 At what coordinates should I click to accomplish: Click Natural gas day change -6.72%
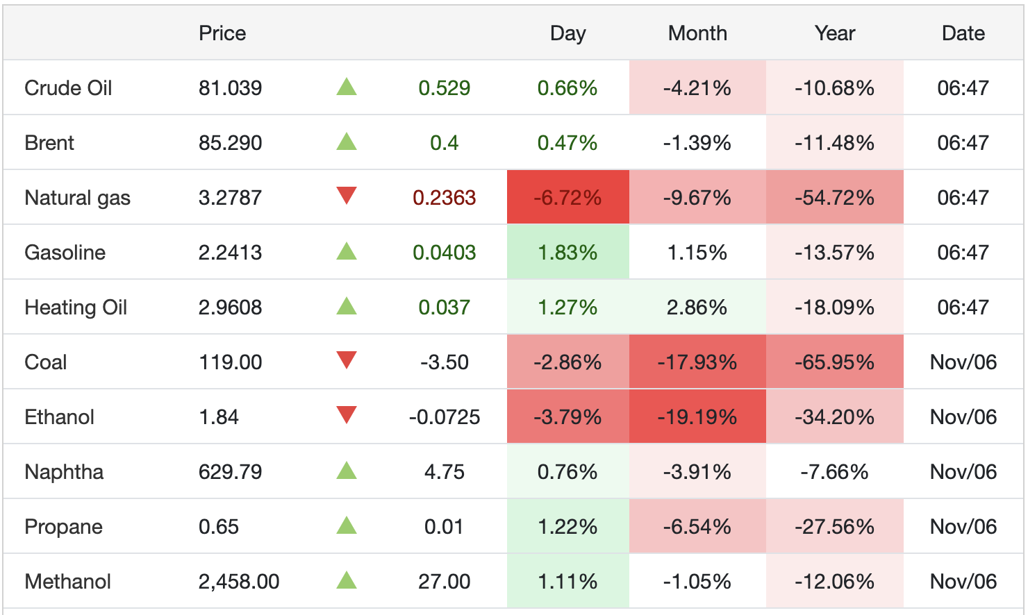pyautogui.click(x=567, y=198)
